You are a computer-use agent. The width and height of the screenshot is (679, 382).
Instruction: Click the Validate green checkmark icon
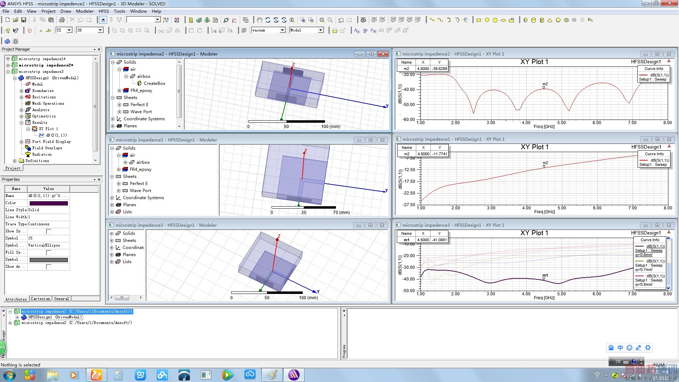coord(199,20)
